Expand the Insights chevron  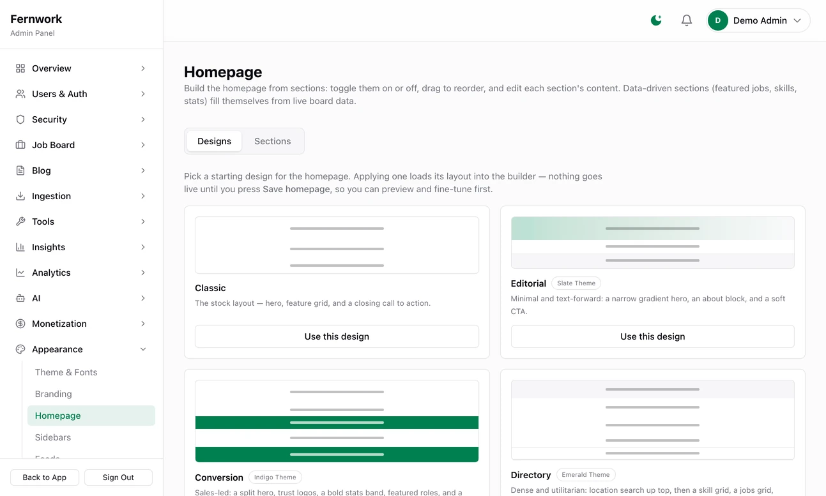tap(143, 247)
